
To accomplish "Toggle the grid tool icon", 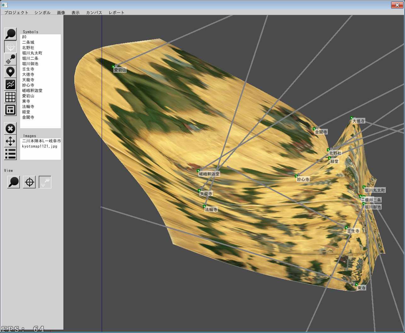I will tap(10, 97).
